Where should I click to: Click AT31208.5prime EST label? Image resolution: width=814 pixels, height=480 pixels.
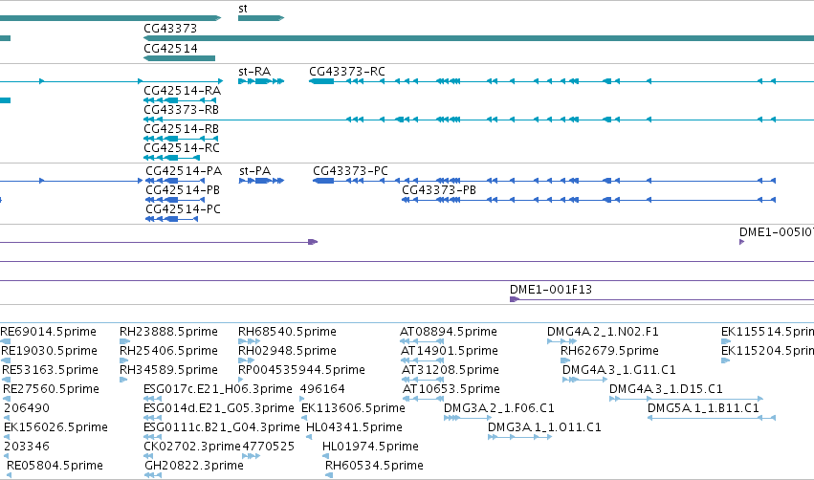pos(451,370)
